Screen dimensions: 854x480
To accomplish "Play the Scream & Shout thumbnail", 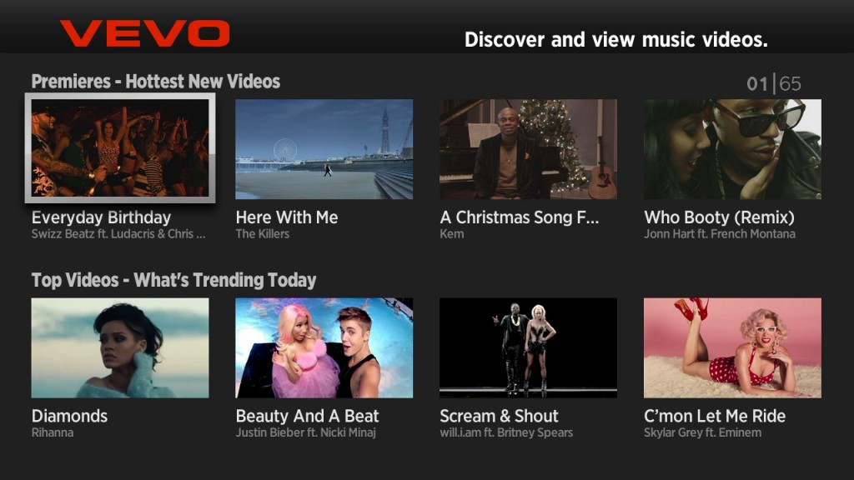I will (528, 347).
